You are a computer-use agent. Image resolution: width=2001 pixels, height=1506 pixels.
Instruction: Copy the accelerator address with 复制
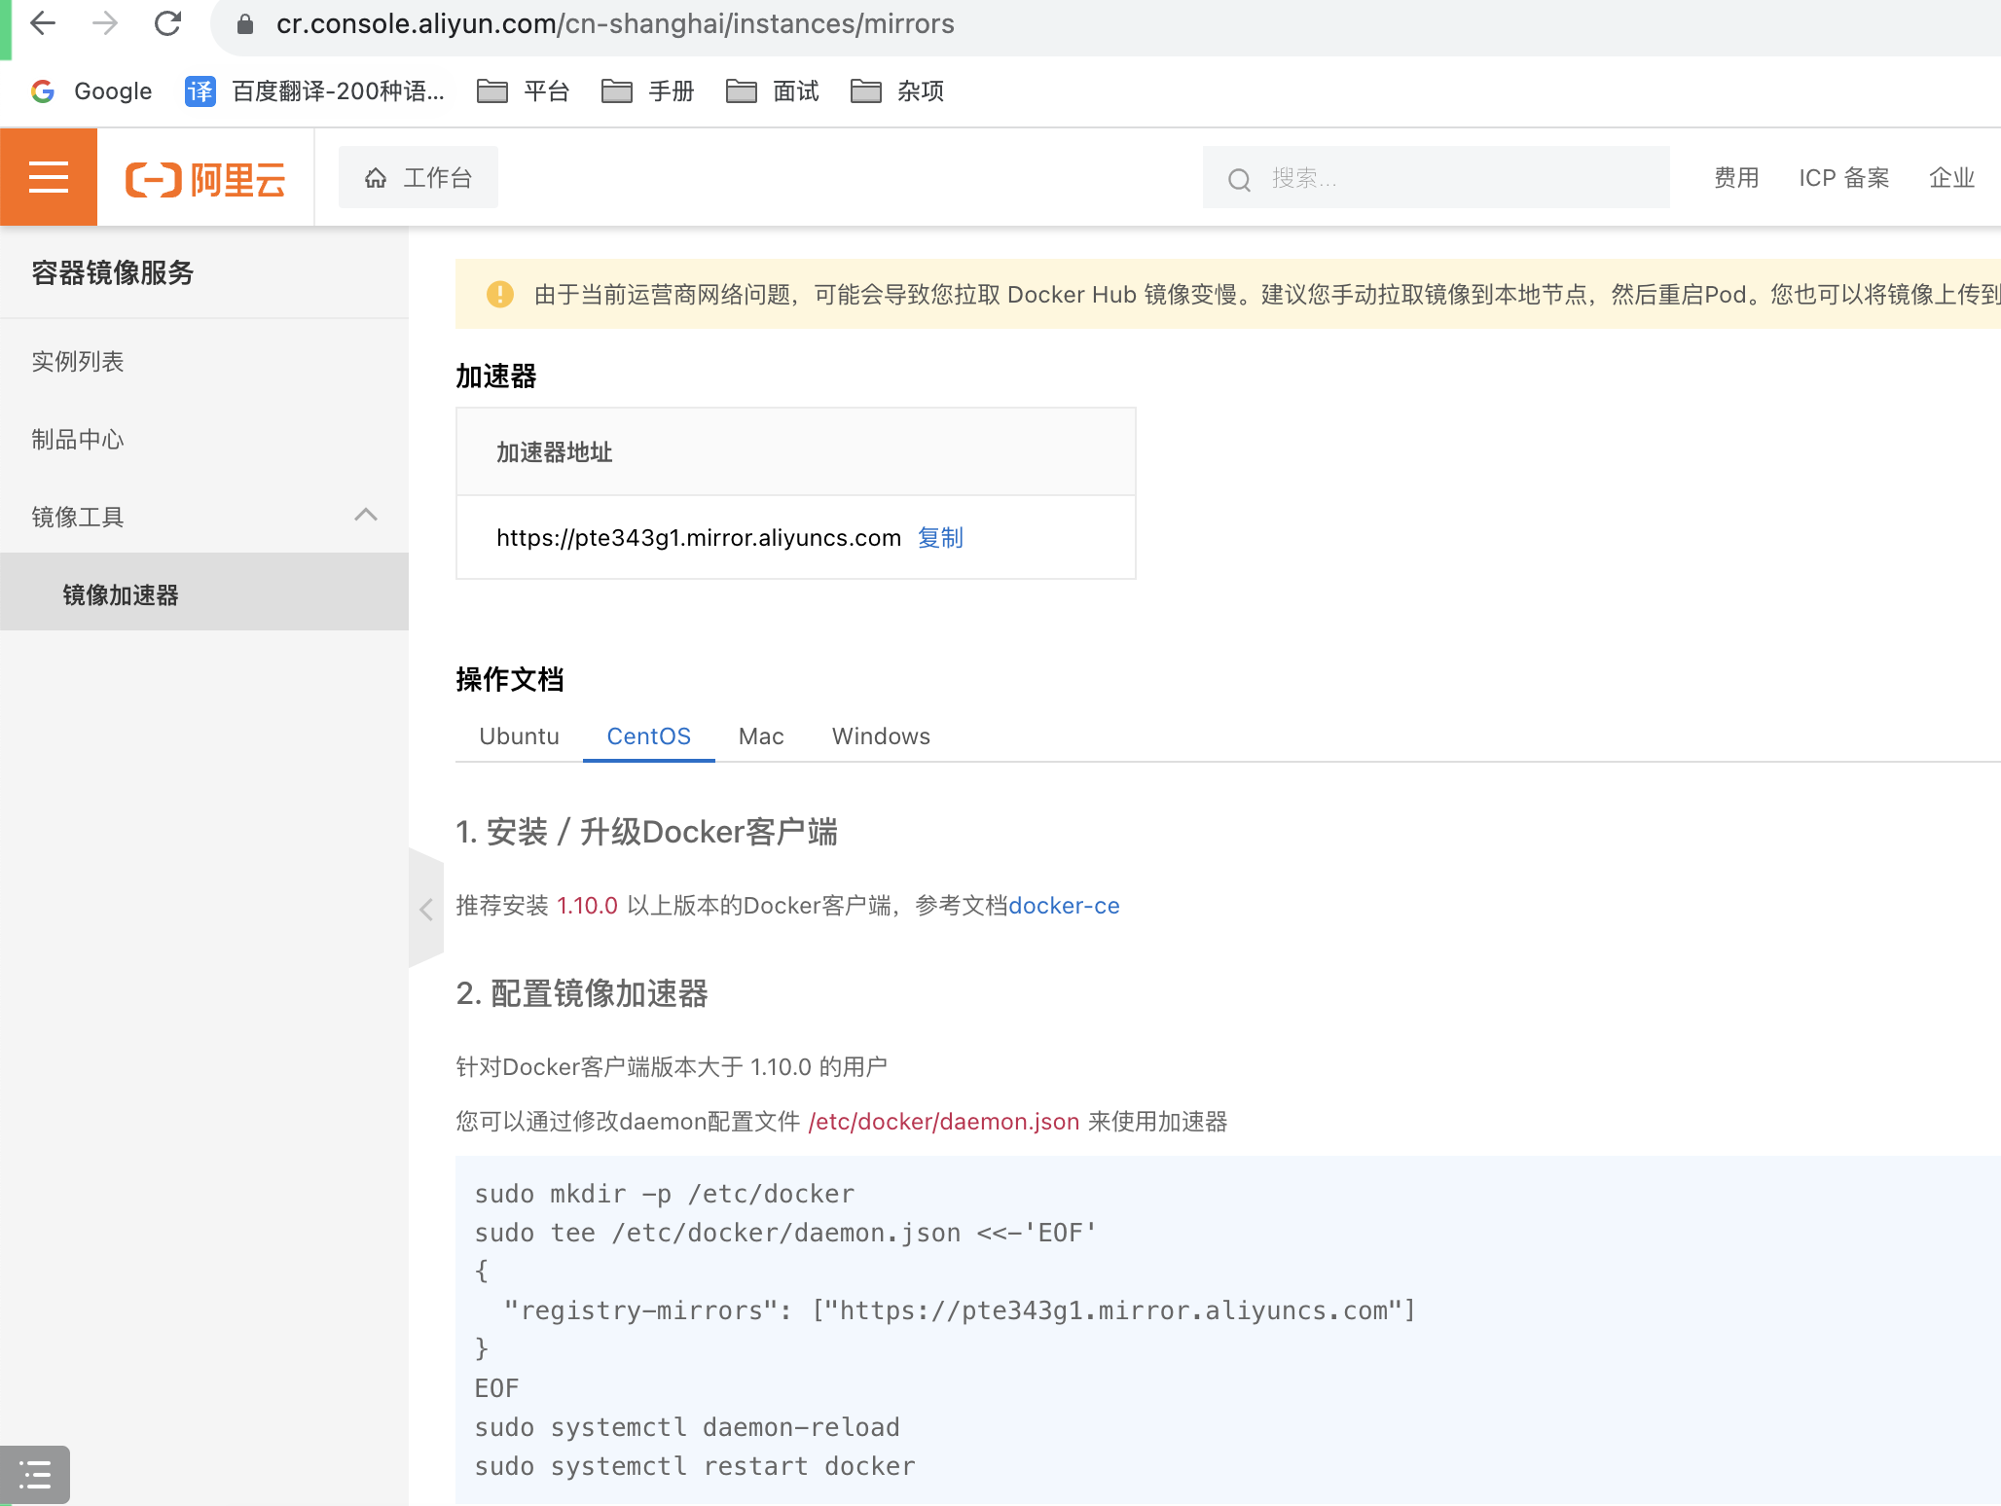click(940, 538)
